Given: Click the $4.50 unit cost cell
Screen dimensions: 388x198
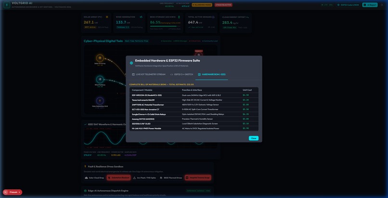Looking at the screenshot, I should (x=246, y=95).
